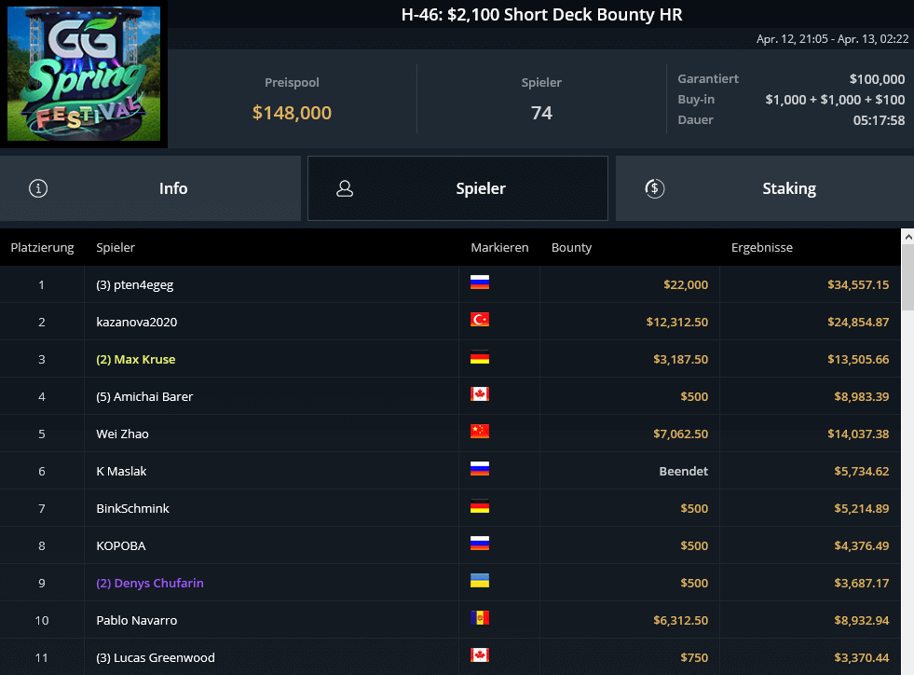This screenshot has height=675, width=914.
Task: Select player (2) Max Kruse
Action: (x=136, y=359)
